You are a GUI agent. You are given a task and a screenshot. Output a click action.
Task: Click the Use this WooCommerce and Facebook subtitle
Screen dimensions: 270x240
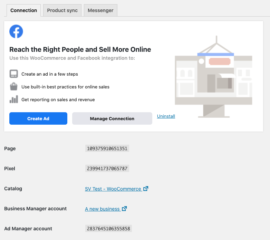click(x=72, y=58)
